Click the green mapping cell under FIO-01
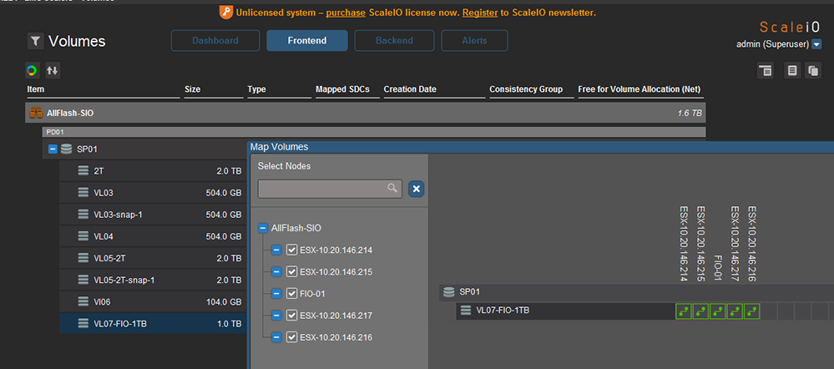The width and height of the screenshot is (834, 369). (x=717, y=311)
